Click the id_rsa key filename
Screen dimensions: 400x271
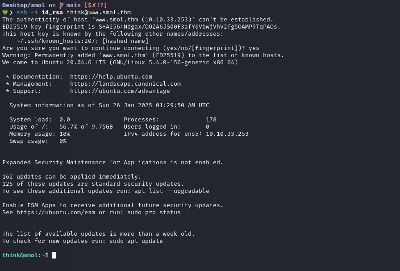(x=52, y=13)
